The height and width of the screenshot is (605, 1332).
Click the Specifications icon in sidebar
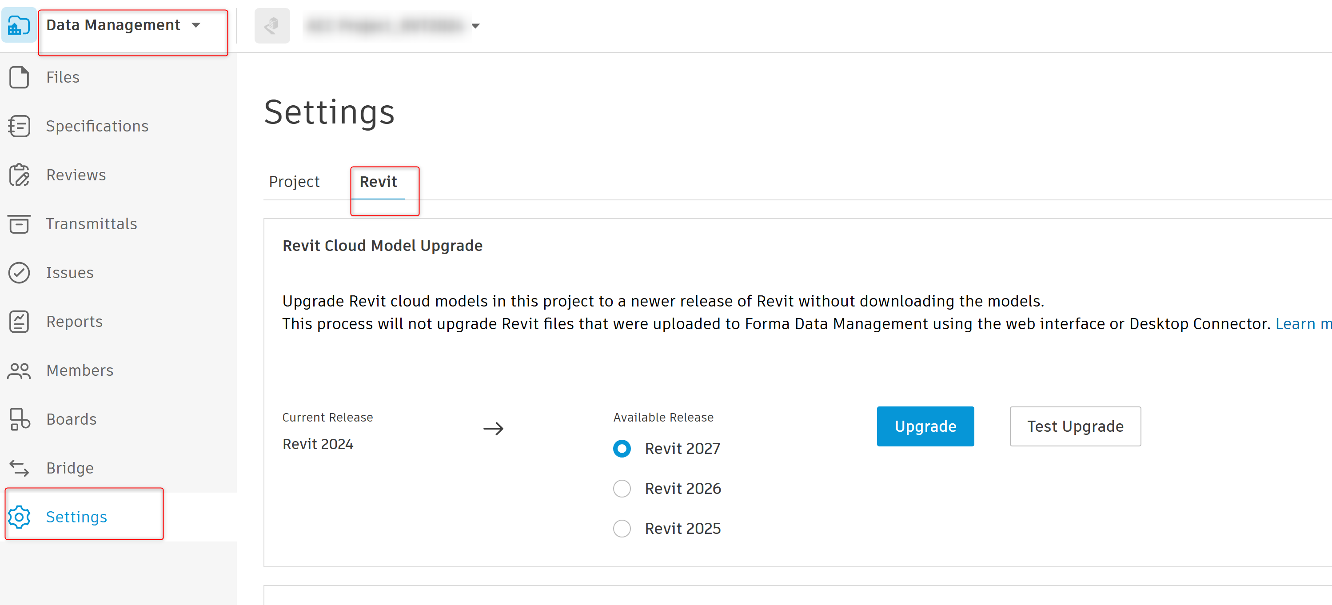pyautogui.click(x=19, y=126)
